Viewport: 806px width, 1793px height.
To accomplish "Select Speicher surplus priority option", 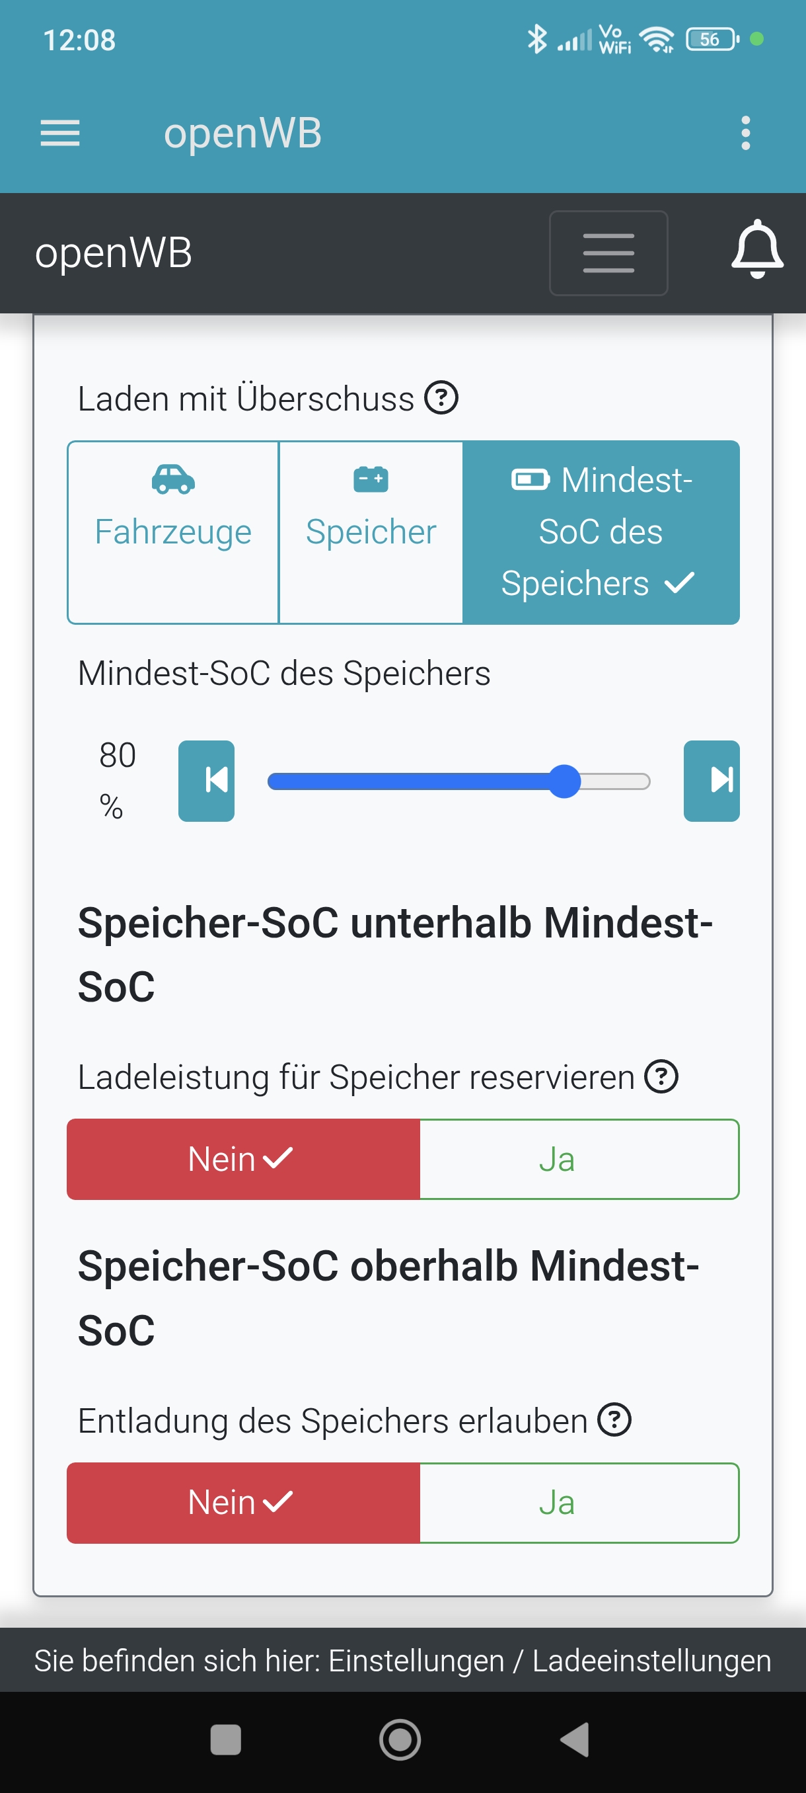I will (371, 532).
